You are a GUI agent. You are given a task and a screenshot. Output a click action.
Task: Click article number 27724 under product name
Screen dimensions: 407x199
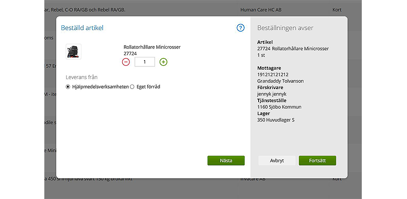point(130,53)
